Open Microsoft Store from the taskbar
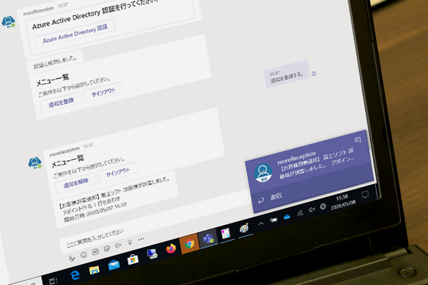The image size is (428, 285). (133, 260)
